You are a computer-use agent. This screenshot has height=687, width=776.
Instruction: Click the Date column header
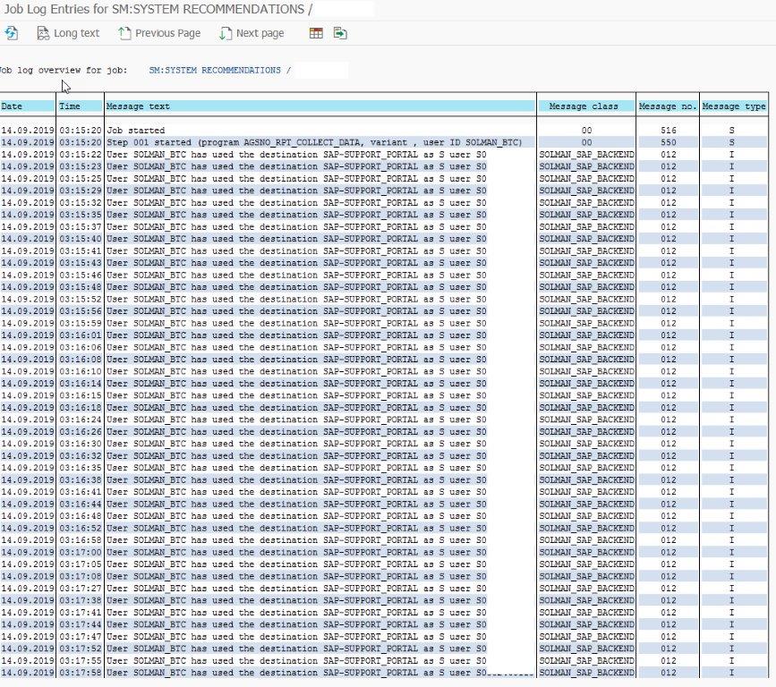point(27,106)
